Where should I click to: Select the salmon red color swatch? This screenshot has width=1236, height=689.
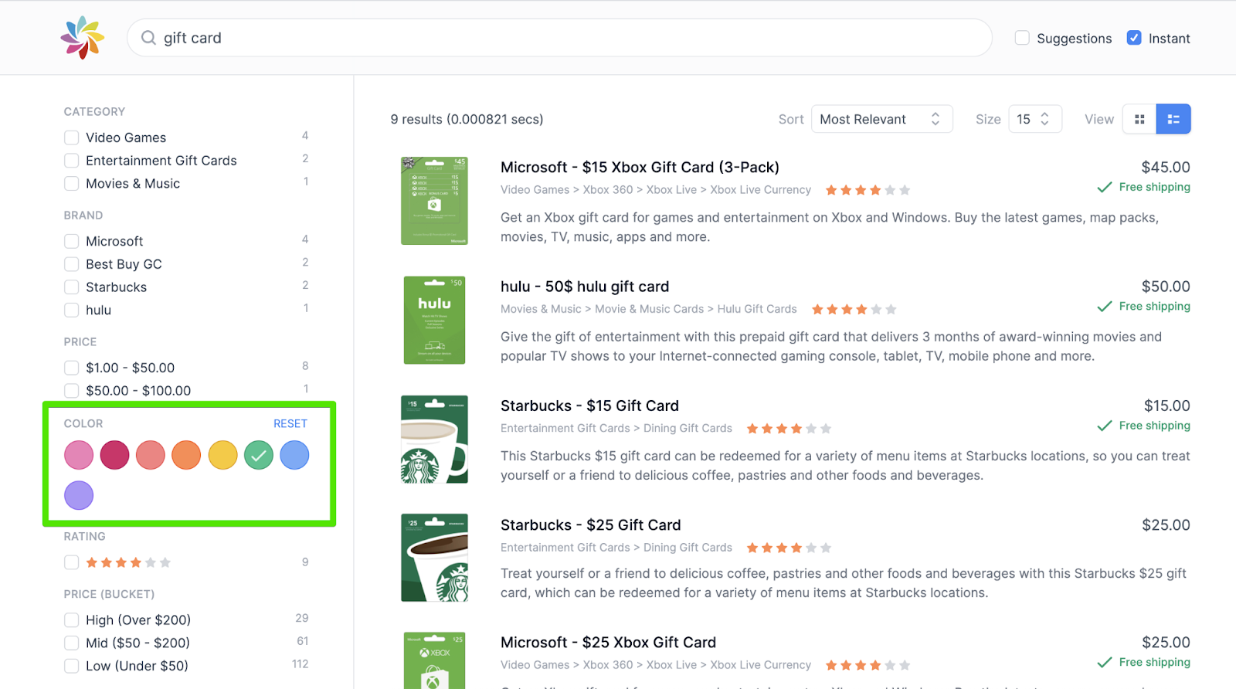point(151,455)
